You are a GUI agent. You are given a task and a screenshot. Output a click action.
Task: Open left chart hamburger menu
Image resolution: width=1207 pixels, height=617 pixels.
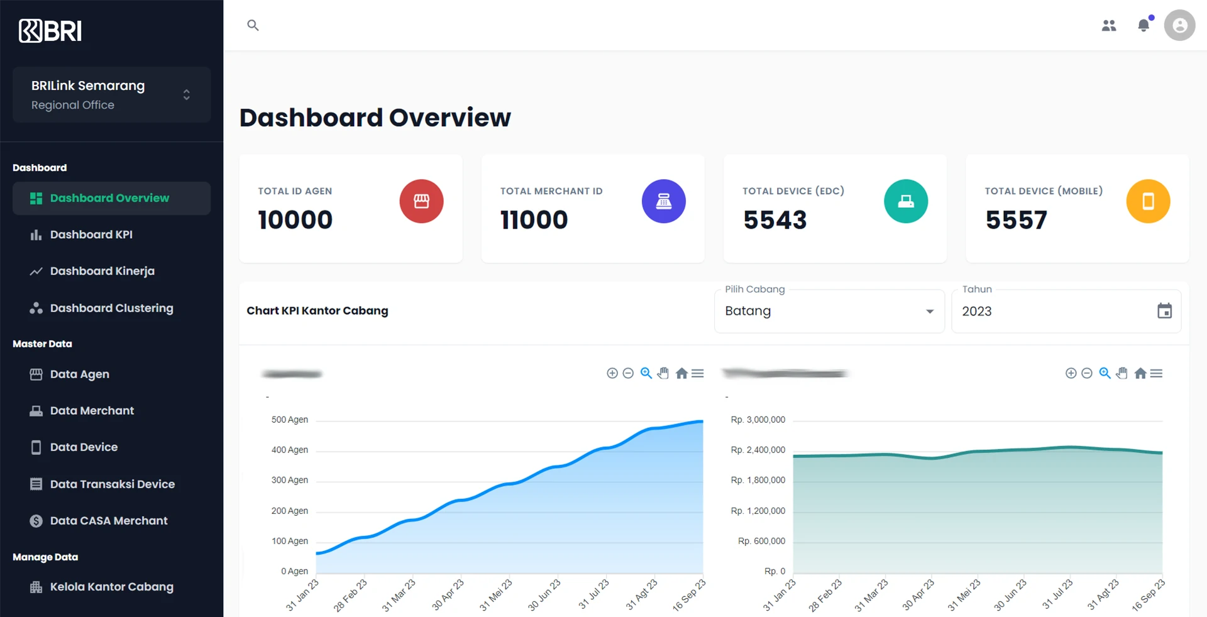(698, 373)
